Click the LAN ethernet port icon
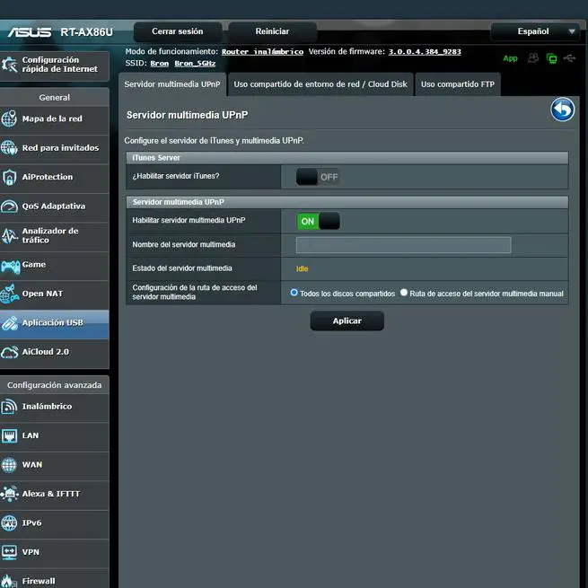588x588 pixels. 9,435
